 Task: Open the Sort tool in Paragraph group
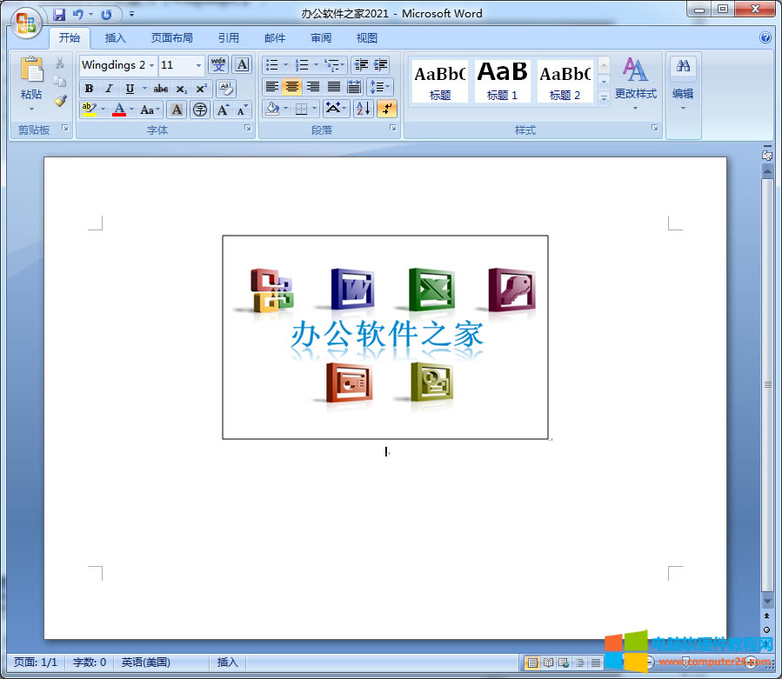click(x=364, y=109)
